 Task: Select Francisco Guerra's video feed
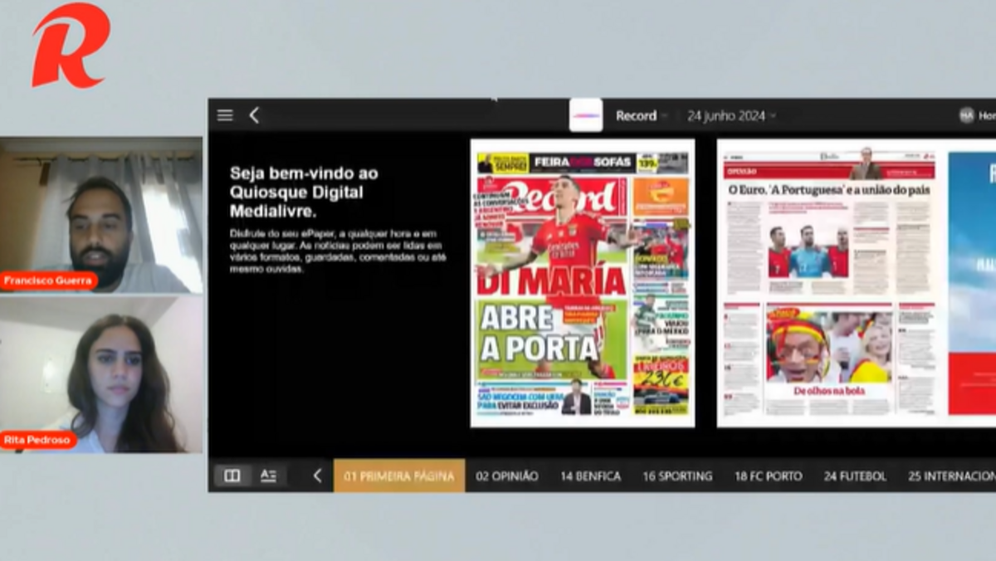pyautogui.click(x=101, y=215)
